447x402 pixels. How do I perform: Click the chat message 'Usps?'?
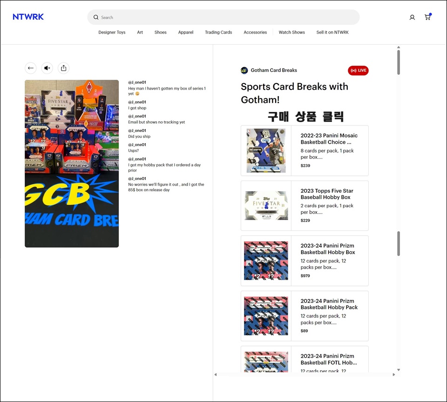(x=134, y=151)
